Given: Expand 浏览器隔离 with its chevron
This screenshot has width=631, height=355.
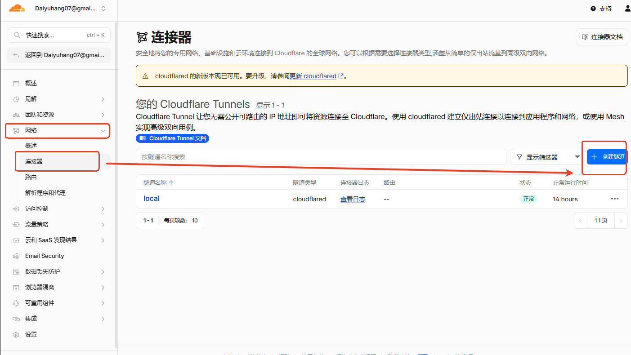Looking at the screenshot, I should pyautogui.click(x=103, y=288).
